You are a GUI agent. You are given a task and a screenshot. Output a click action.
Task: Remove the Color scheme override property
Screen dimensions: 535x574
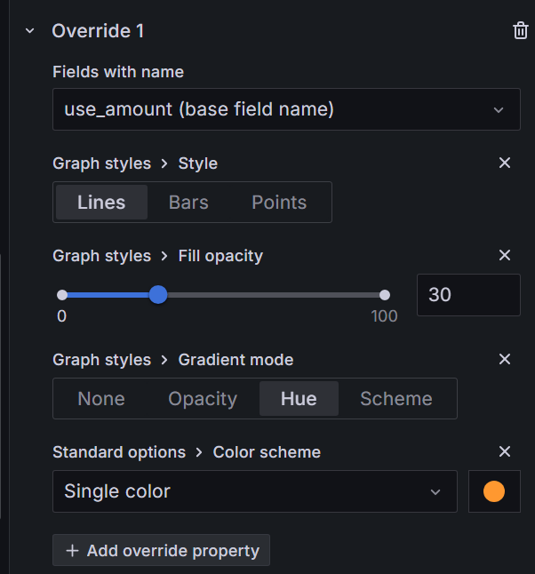[505, 452]
